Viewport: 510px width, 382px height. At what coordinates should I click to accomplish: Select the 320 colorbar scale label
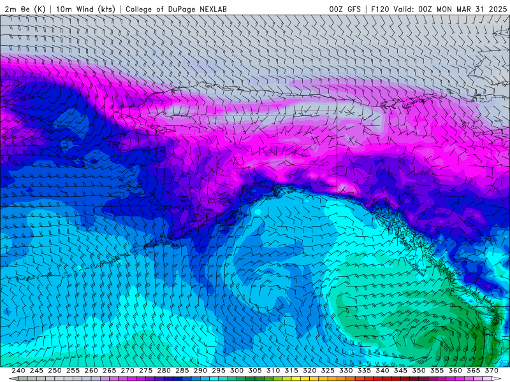click(310, 371)
